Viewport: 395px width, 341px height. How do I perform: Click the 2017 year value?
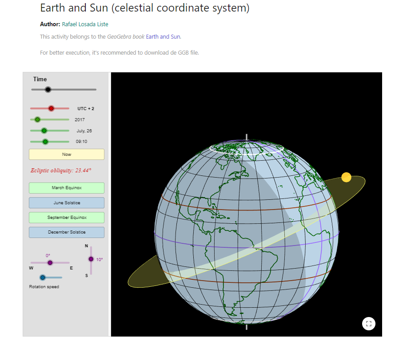click(x=80, y=120)
